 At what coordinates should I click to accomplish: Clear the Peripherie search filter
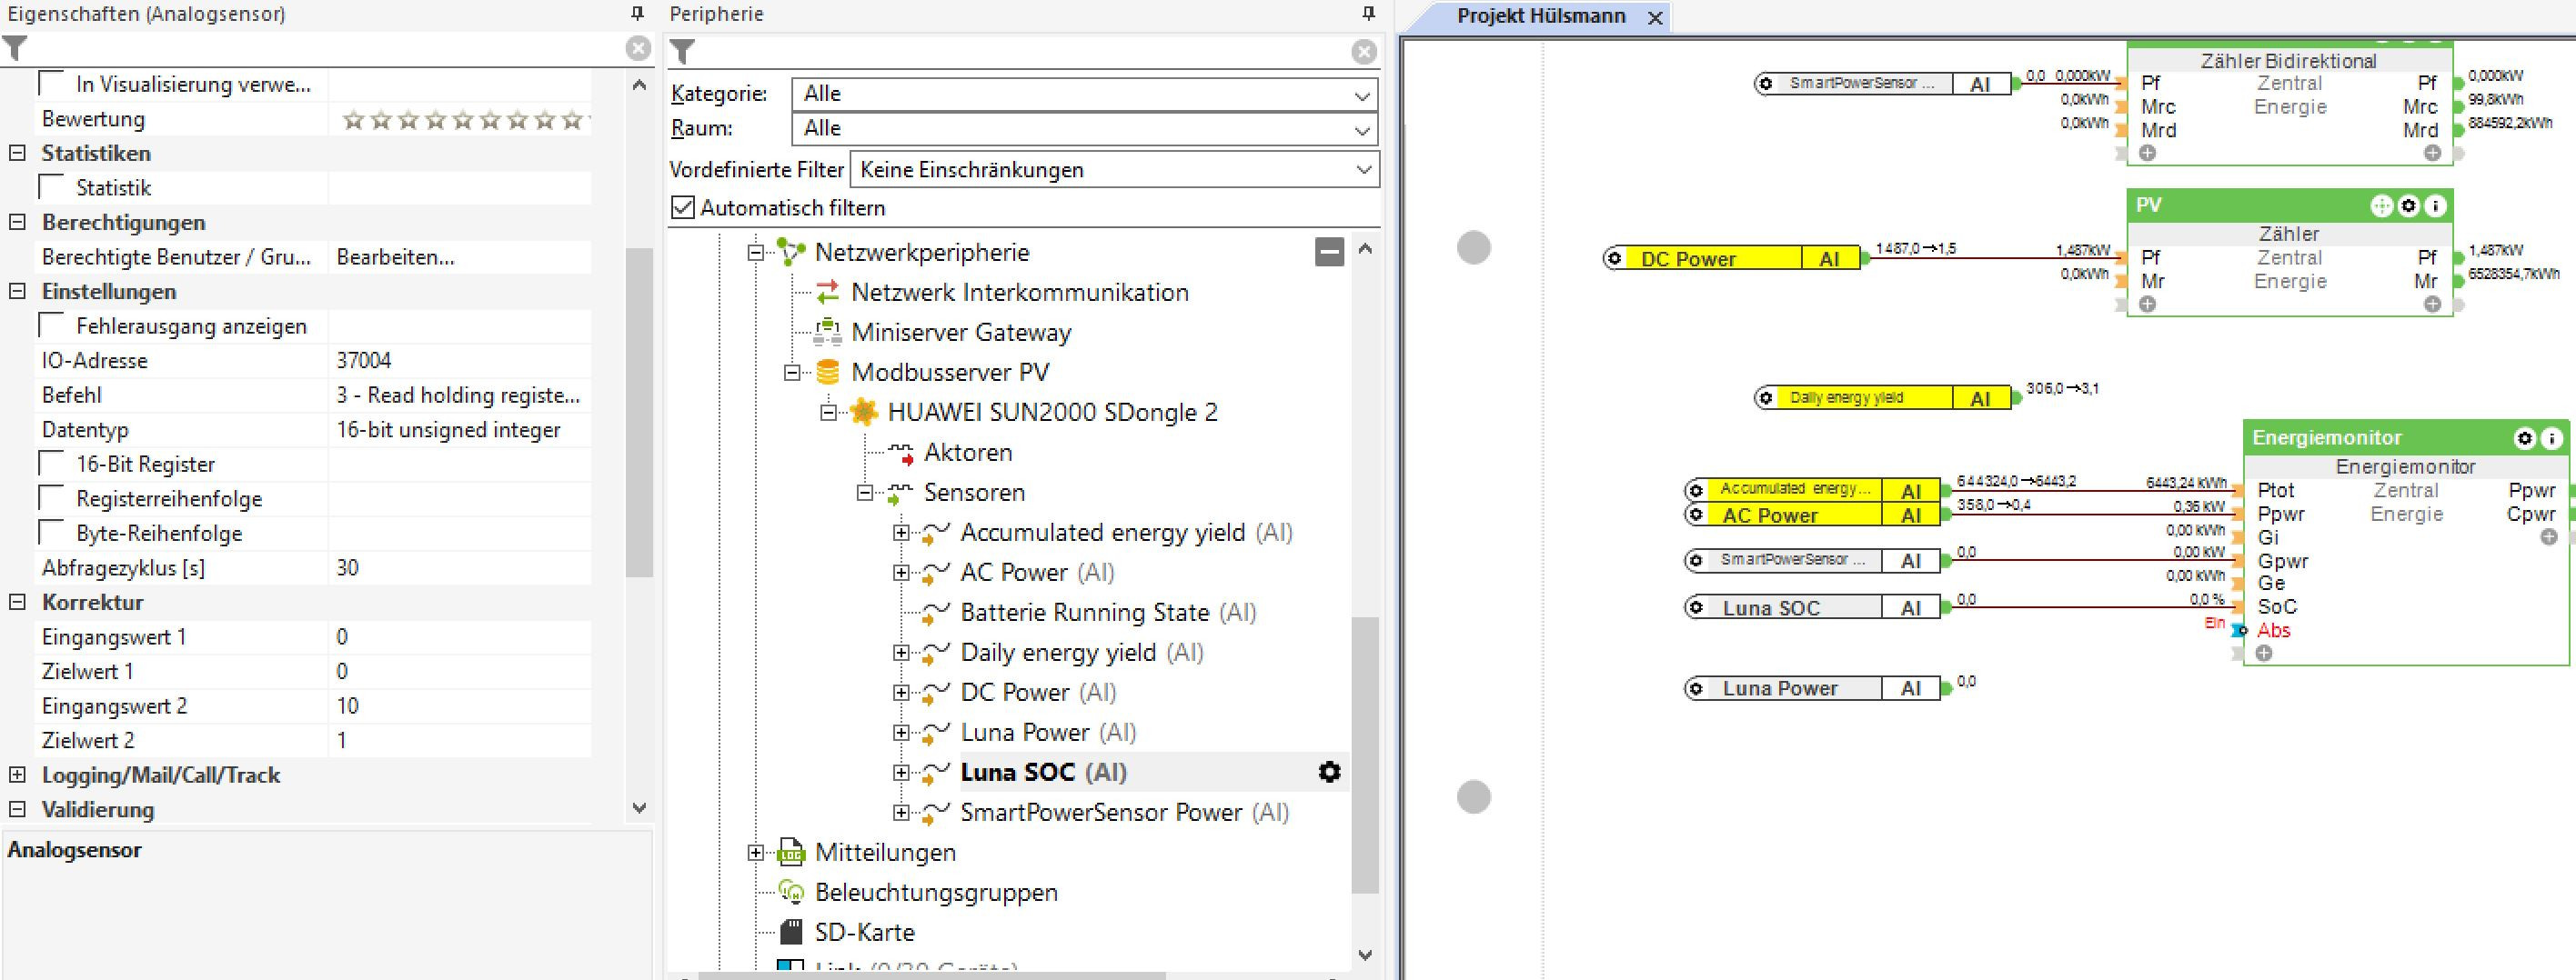1364,52
